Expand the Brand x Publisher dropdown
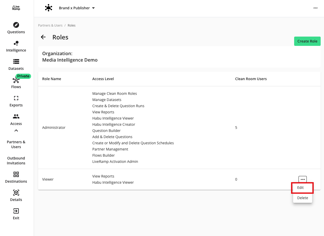Viewport: 324px width, 236px height. (93, 8)
